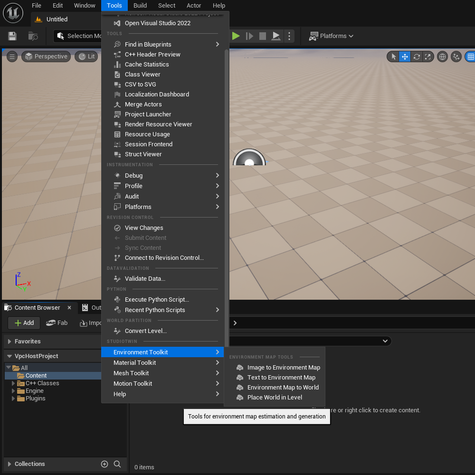Activate the Rotate gizmo tool
475x475 pixels.
coord(416,57)
